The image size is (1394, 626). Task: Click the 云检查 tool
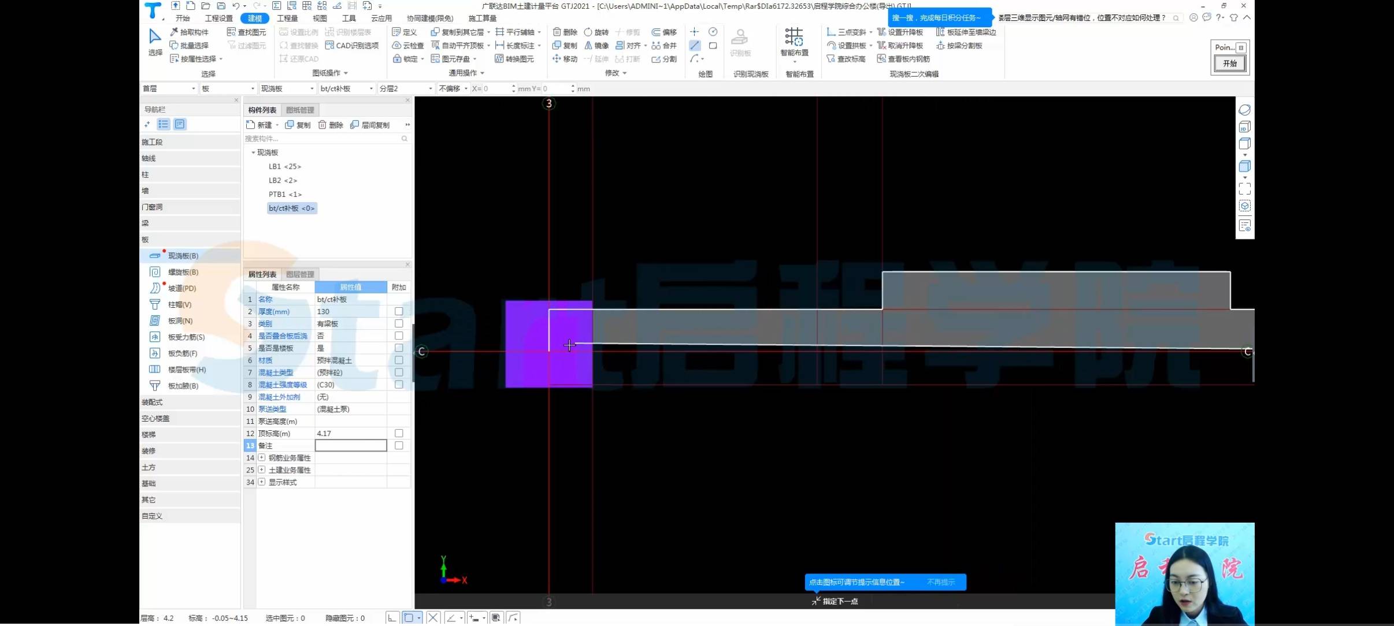pos(408,45)
